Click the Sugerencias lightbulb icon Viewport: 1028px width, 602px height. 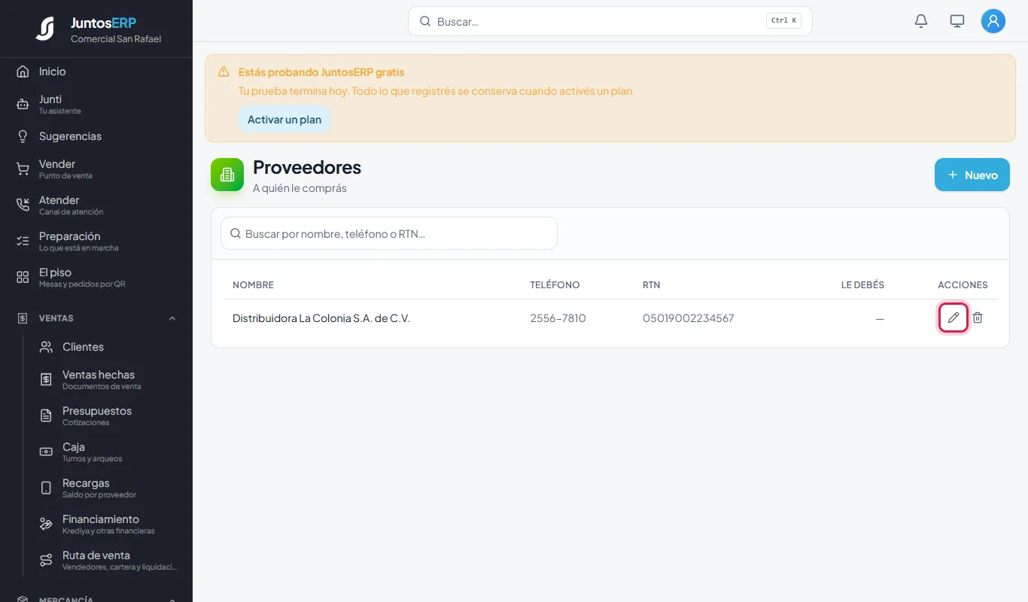(23, 136)
